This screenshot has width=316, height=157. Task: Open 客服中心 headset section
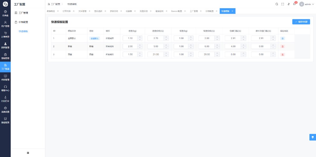(5, 88)
